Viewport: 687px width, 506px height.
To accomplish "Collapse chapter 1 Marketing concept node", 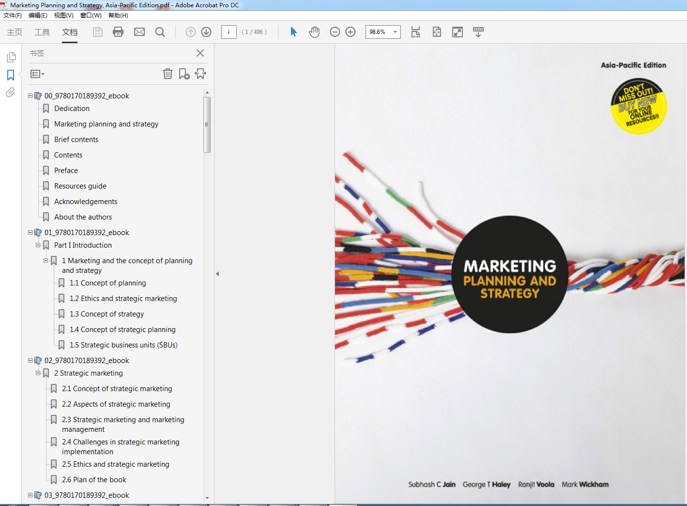I will point(46,261).
